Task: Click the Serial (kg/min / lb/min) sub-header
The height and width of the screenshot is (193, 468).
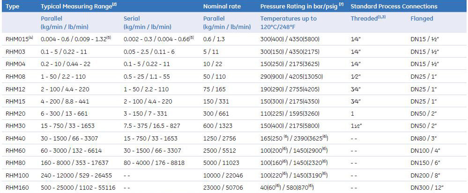Action: 148,22
